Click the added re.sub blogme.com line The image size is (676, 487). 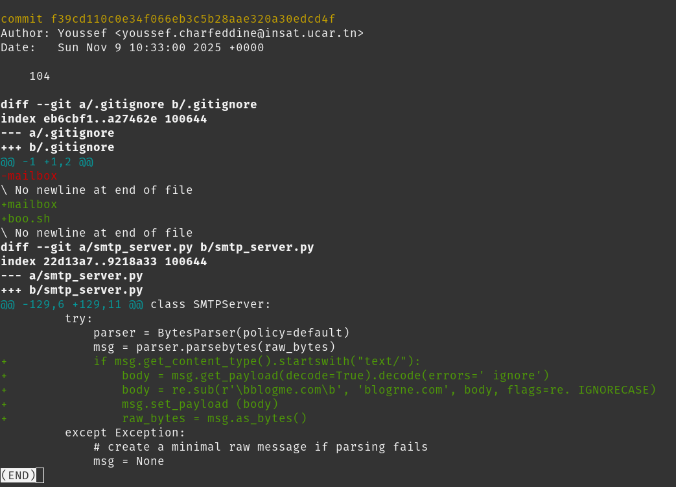point(389,390)
